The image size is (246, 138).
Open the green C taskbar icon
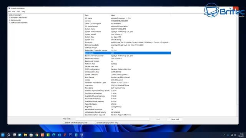tap(48, 135)
